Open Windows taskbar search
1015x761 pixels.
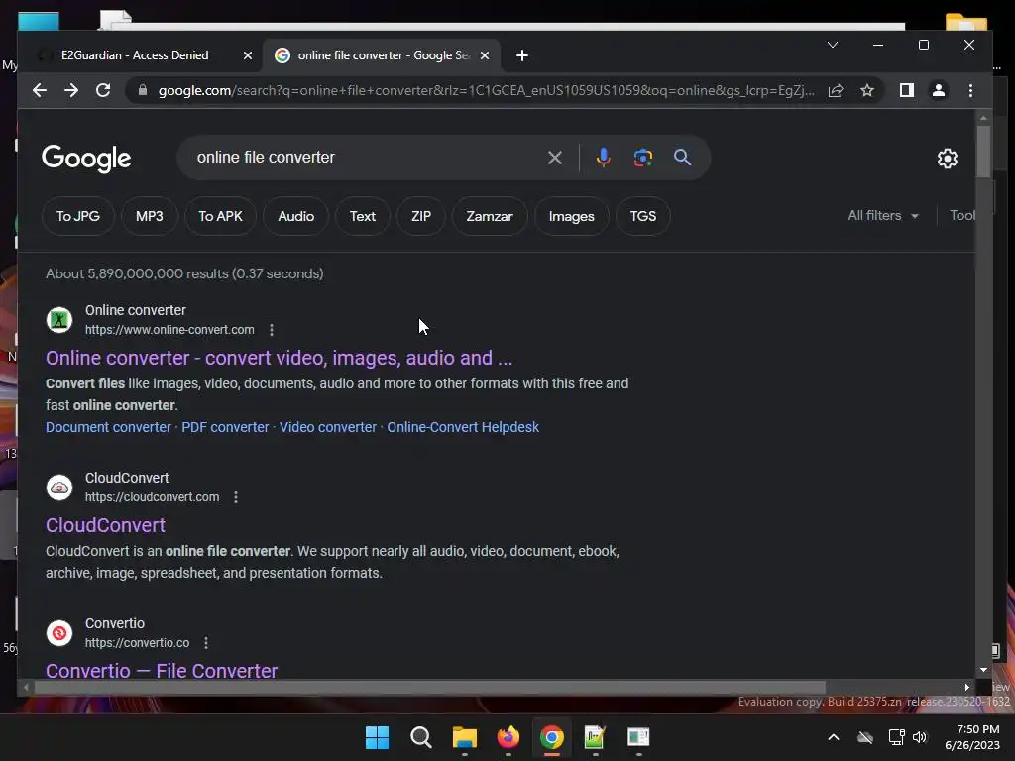420,737
